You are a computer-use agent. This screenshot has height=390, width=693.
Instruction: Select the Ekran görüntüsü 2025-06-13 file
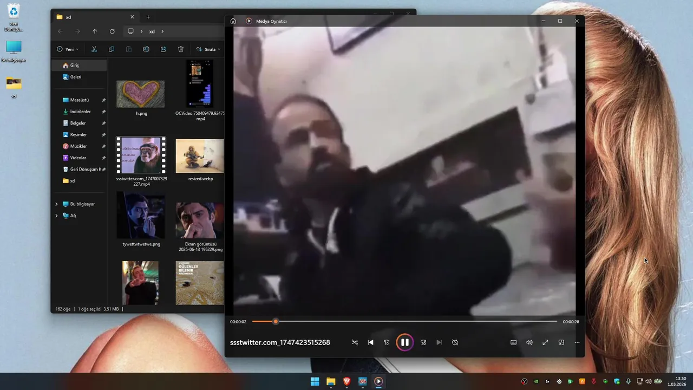[199, 226]
